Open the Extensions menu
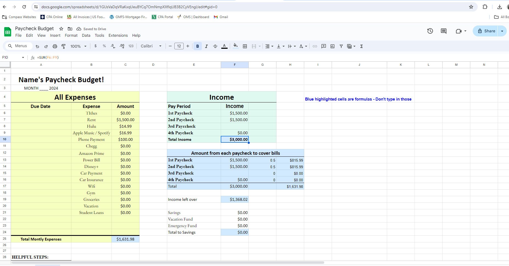The height and width of the screenshot is (266, 509). click(118, 35)
